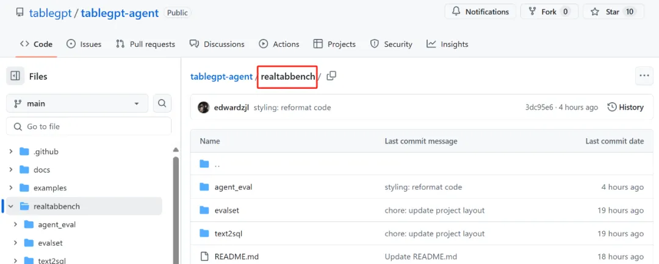Switch to the Code tab
659x264 pixels.
[x=36, y=44]
